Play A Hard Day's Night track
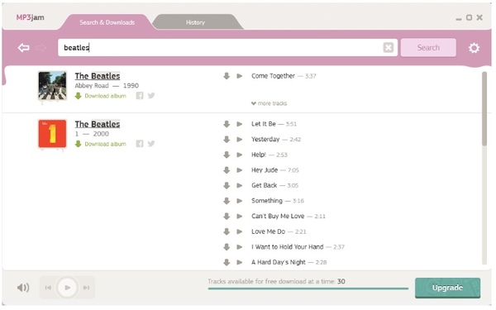 240,262
